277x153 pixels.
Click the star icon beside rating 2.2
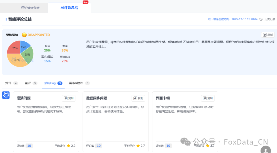click(x=68, y=146)
